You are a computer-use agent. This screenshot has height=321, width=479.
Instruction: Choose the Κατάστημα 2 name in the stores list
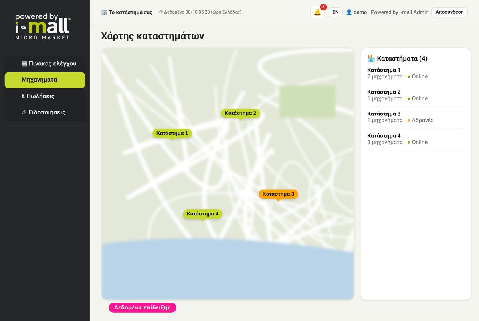pos(384,92)
